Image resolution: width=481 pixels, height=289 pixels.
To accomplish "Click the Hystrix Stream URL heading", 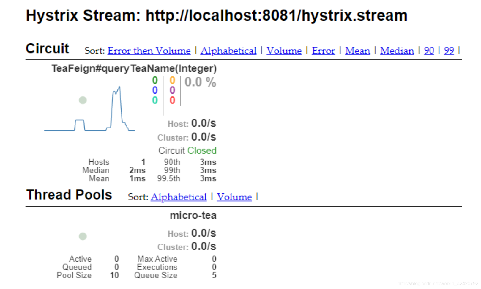I will (217, 16).
